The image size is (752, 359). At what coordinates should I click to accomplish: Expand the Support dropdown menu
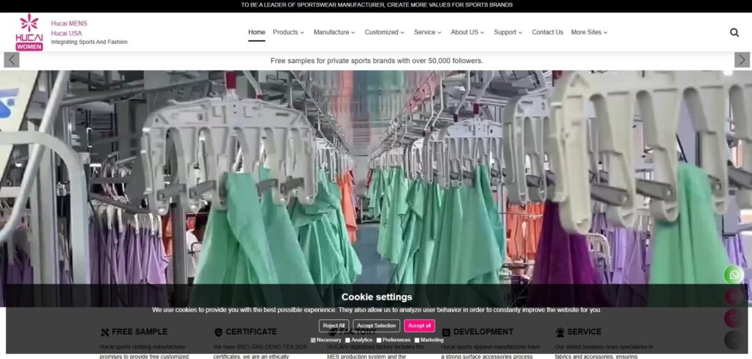[x=508, y=32]
